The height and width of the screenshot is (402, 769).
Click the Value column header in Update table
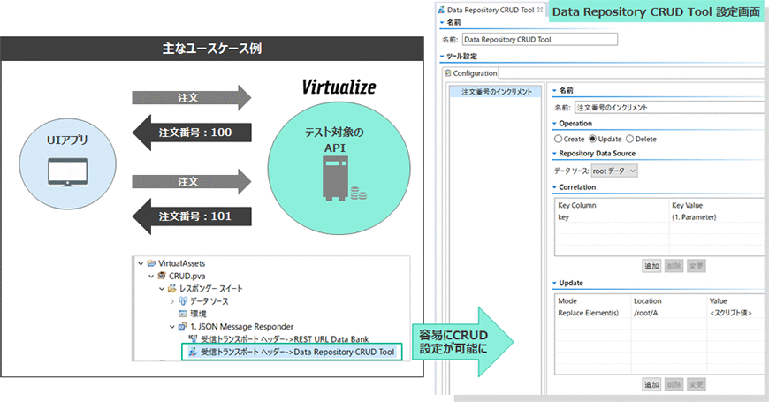point(718,300)
